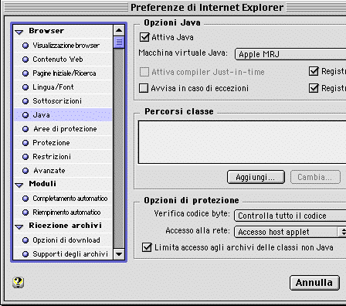This screenshot has width=346, height=306.
Task: Click the Moduli section heading
Action: [42, 184]
